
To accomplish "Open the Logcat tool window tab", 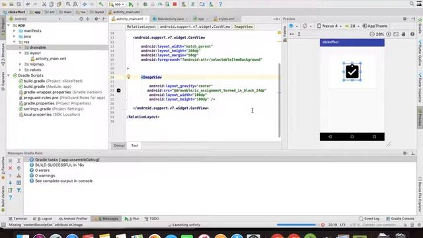I will (x=42, y=219).
